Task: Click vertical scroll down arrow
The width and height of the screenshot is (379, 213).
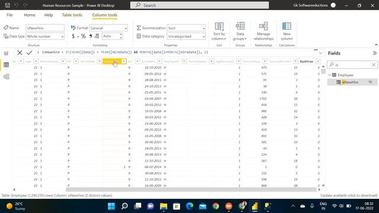Action: coord(323,185)
